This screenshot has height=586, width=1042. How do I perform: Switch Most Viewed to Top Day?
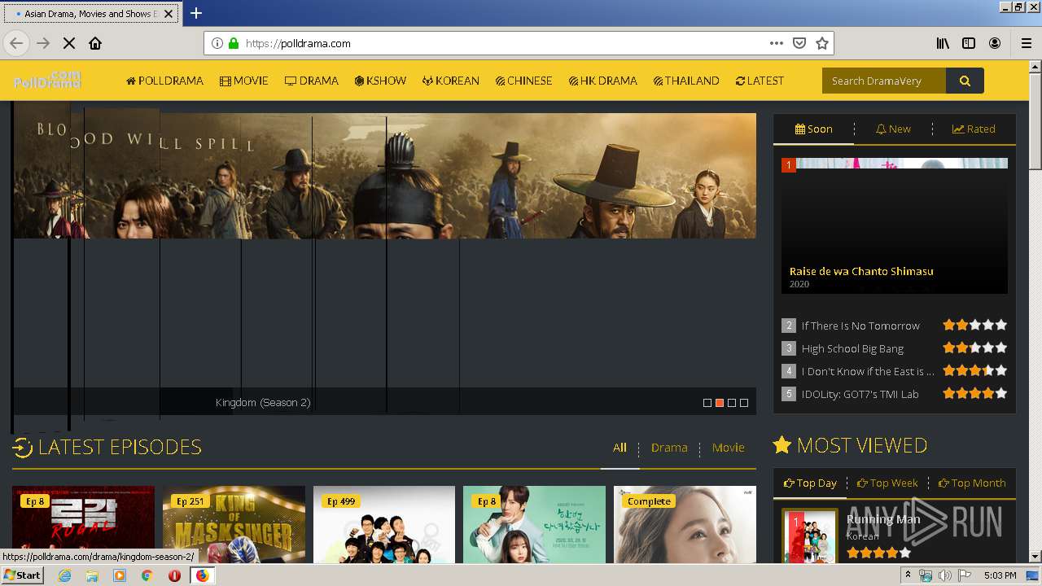[810, 483]
